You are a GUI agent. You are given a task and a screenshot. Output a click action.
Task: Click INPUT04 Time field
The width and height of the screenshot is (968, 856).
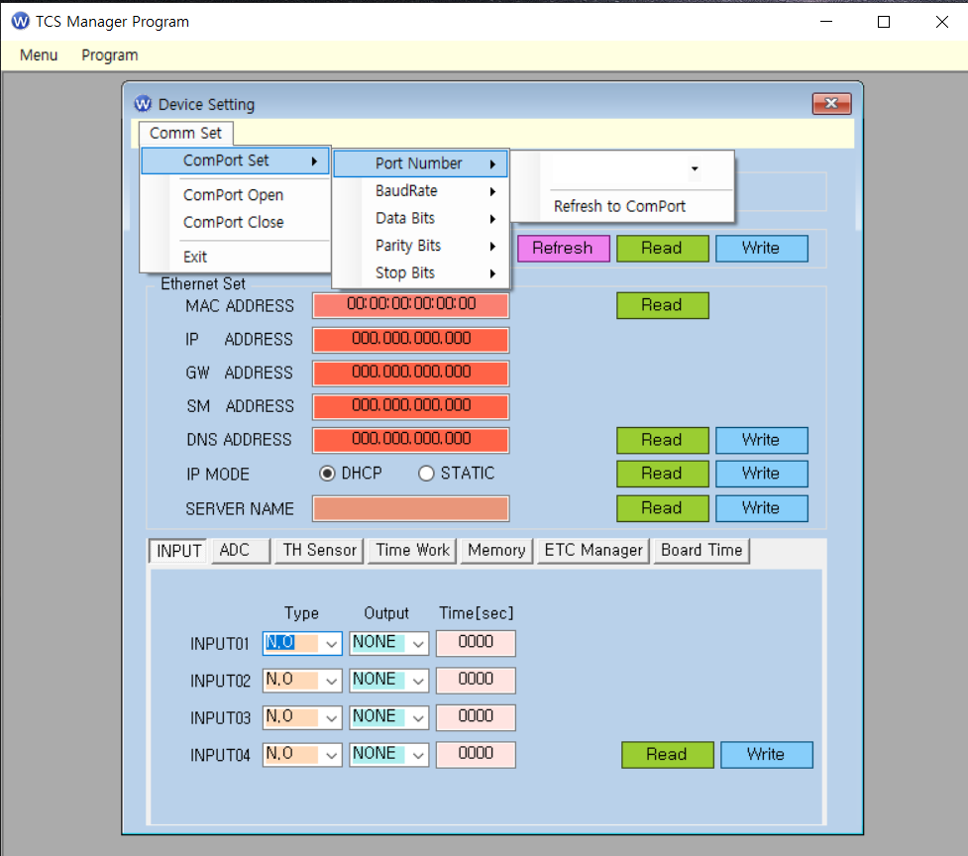pos(476,754)
